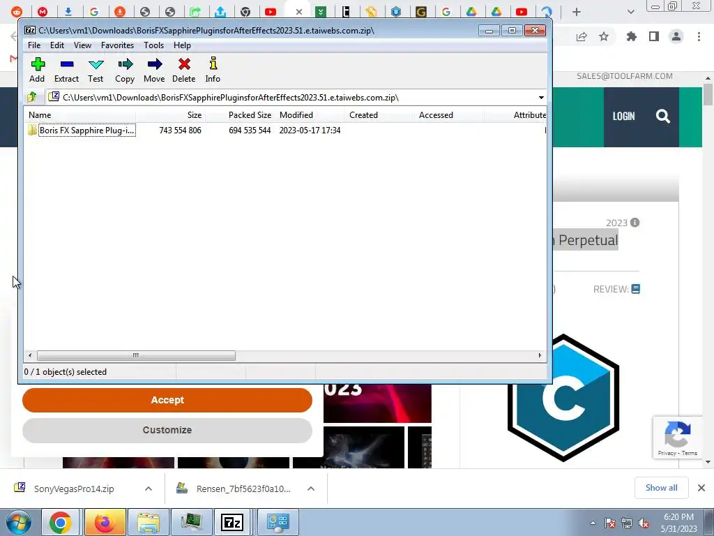Expand the tab search chevron in Chrome
714x536 pixels.
[630, 12]
